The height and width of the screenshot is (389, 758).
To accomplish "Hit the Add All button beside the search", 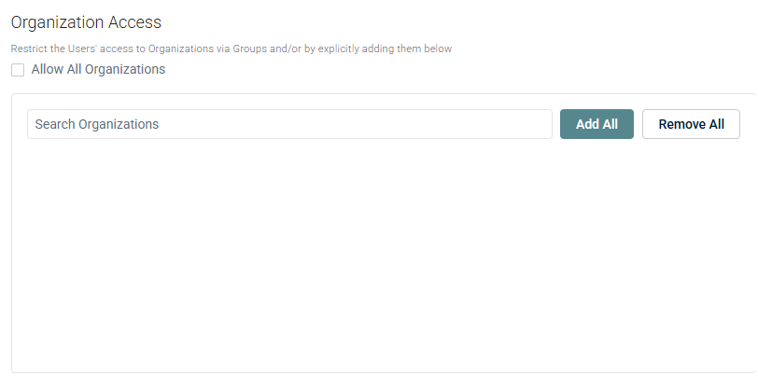I will [x=597, y=124].
